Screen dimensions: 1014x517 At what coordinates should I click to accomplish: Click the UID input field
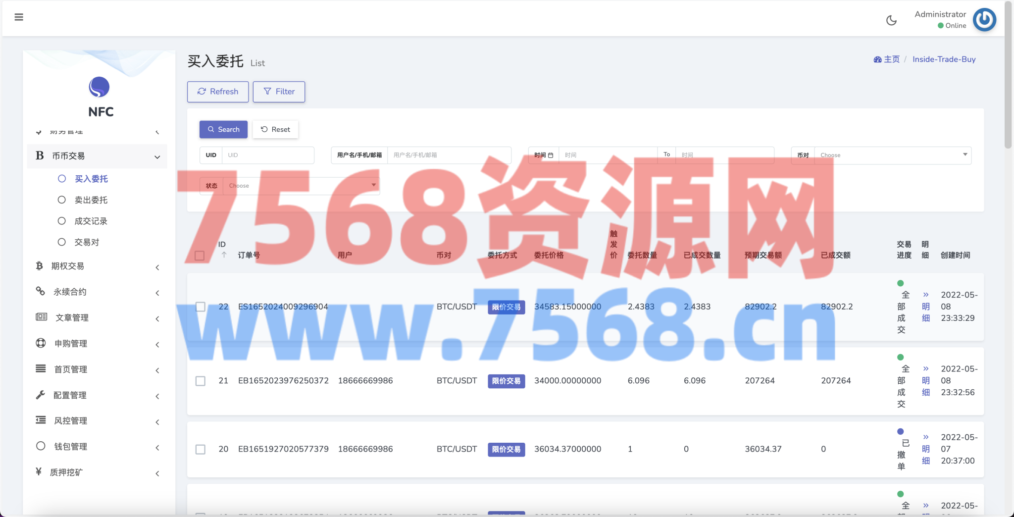pos(267,155)
